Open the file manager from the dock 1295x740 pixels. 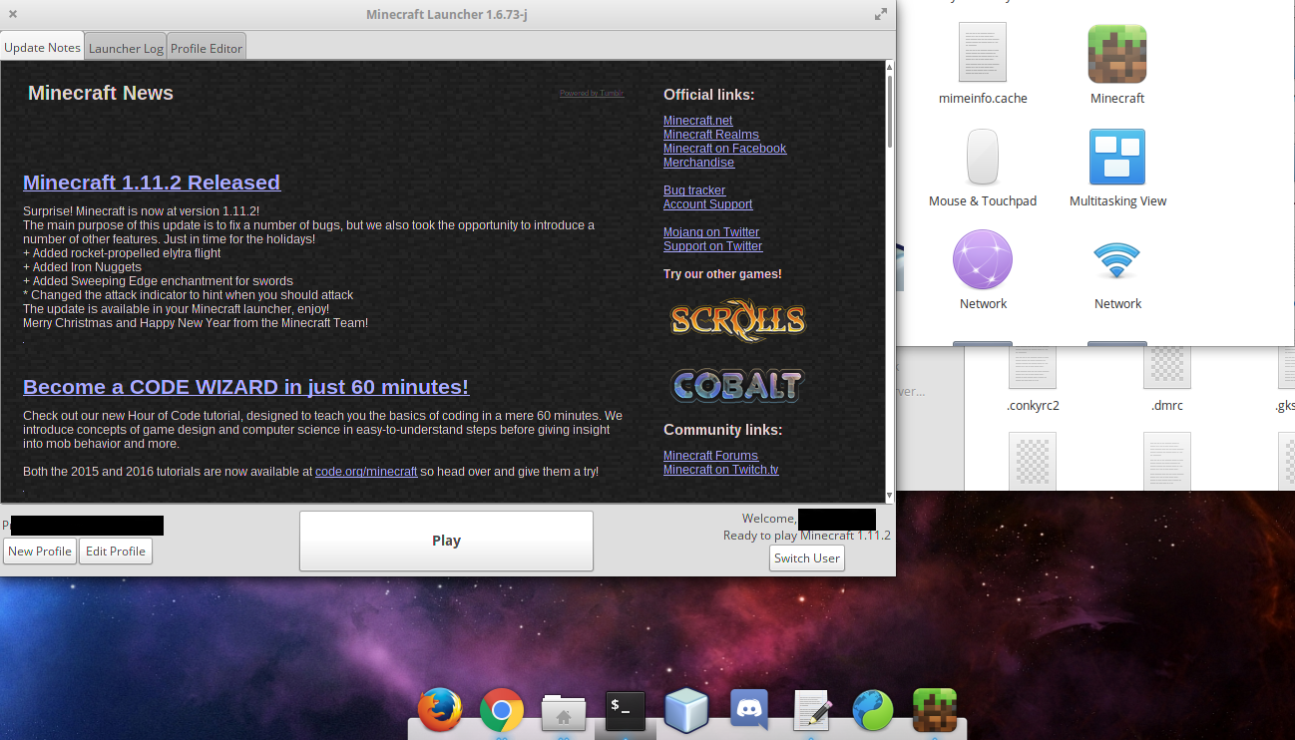point(563,711)
